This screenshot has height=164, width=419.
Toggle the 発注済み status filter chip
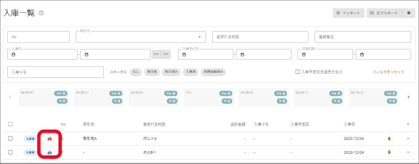171,72
